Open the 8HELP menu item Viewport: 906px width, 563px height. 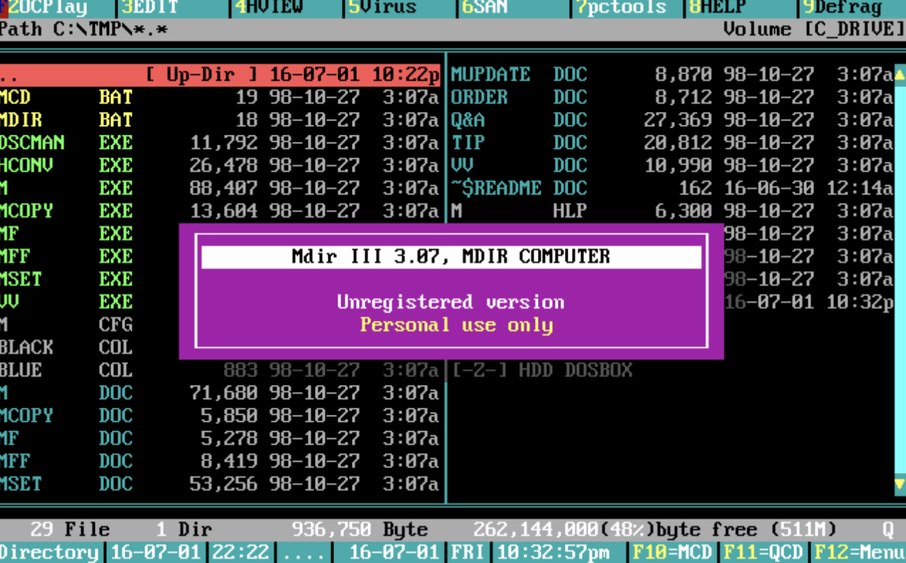point(718,7)
